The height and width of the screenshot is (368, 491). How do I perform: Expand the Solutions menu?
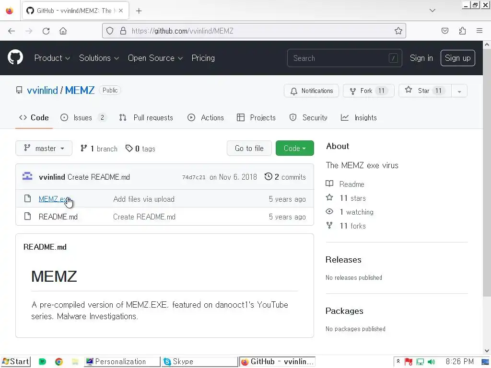(x=99, y=58)
